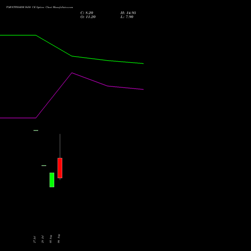Click the low value 'L: 7.90'
251x251 pixels.
[x=127, y=17]
